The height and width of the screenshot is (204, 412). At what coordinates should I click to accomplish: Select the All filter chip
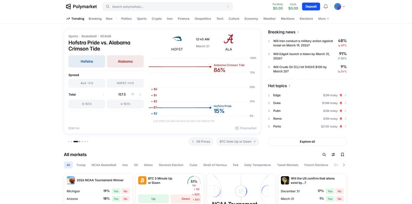tap(68, 165)
